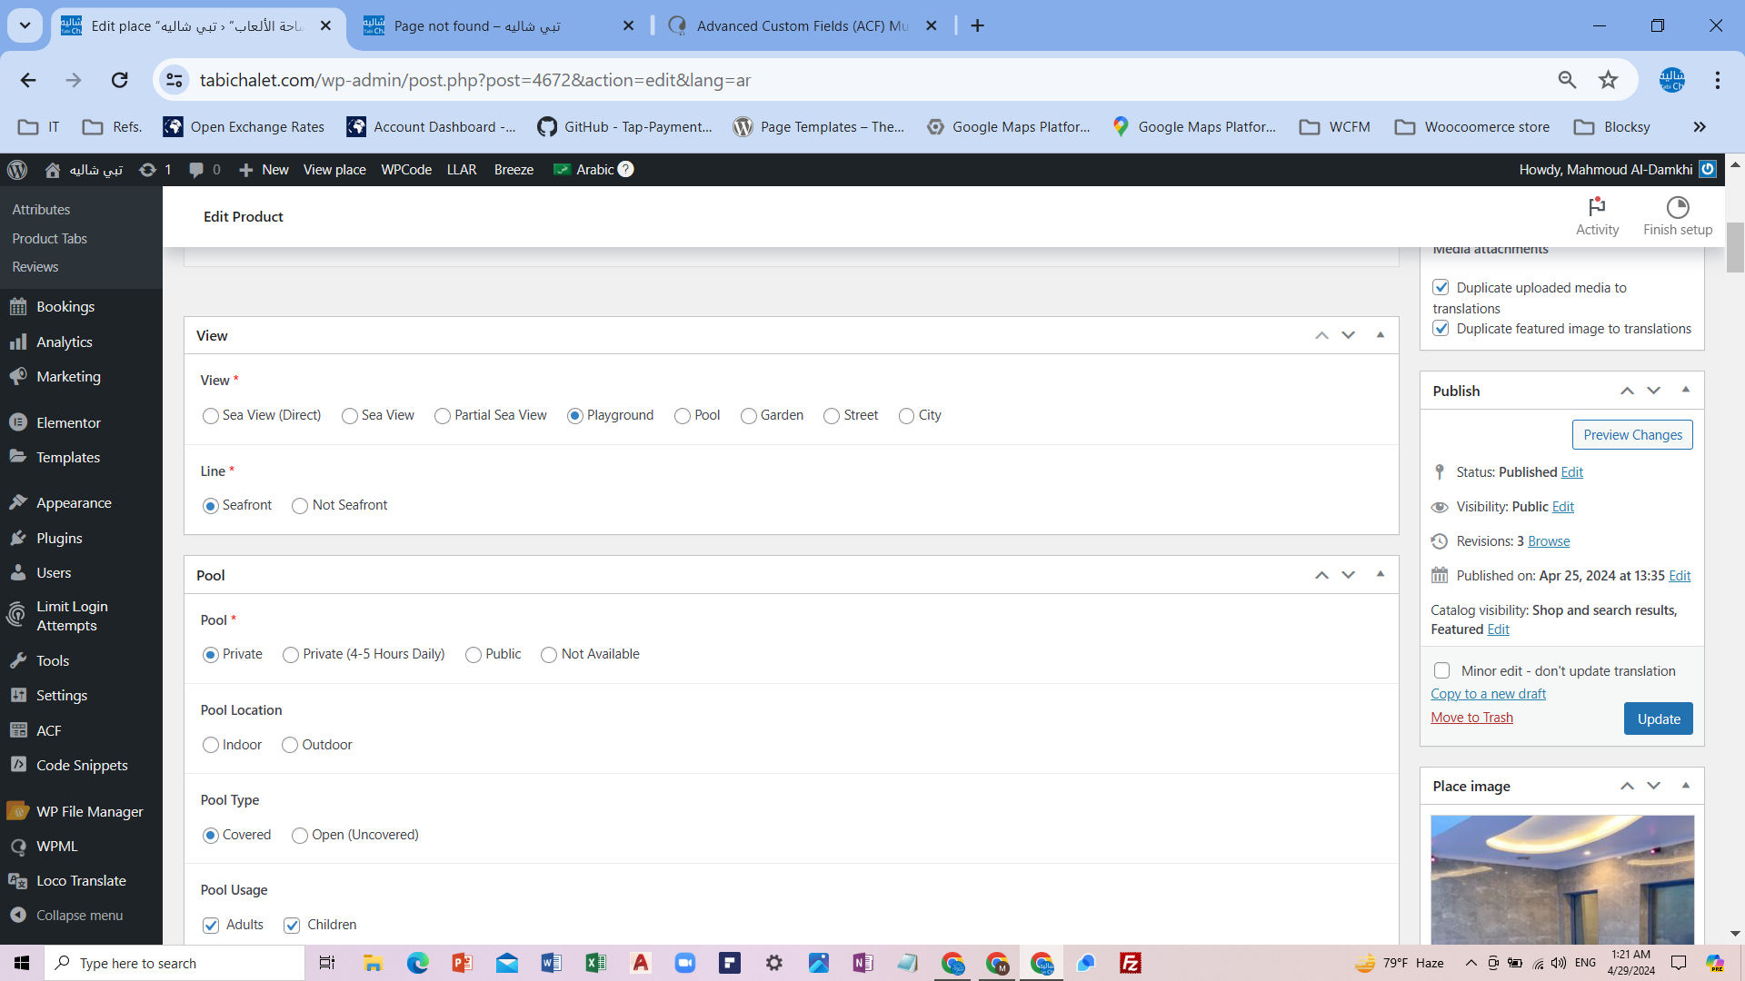Move the Pool panel up
This screenshot has width=1745, height=981.
[1321, 575]
